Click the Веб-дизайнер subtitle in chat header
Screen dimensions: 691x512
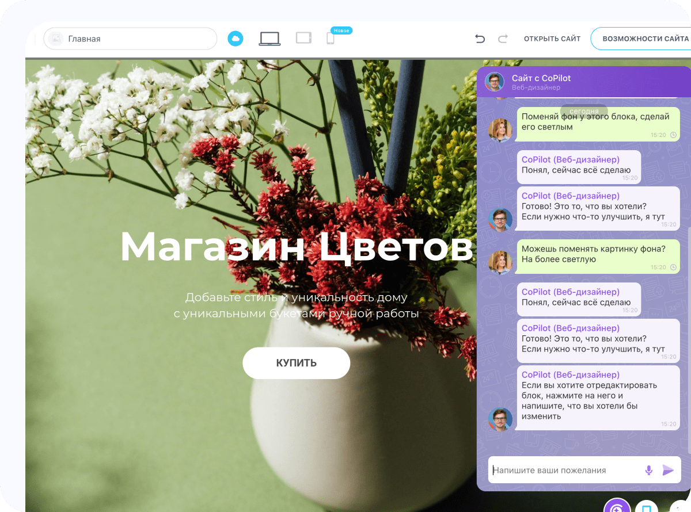[536, 87]
